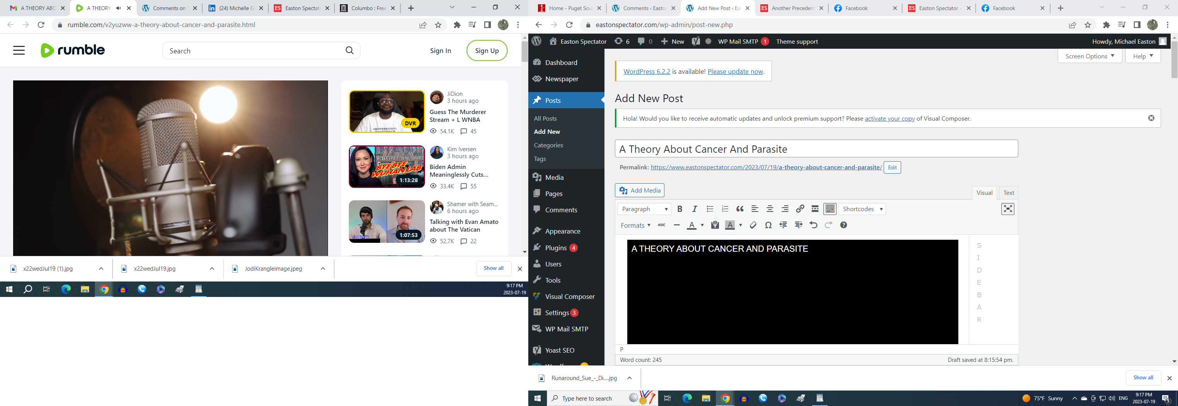Switch to the Text editor tab

[x=1008, y=193]
